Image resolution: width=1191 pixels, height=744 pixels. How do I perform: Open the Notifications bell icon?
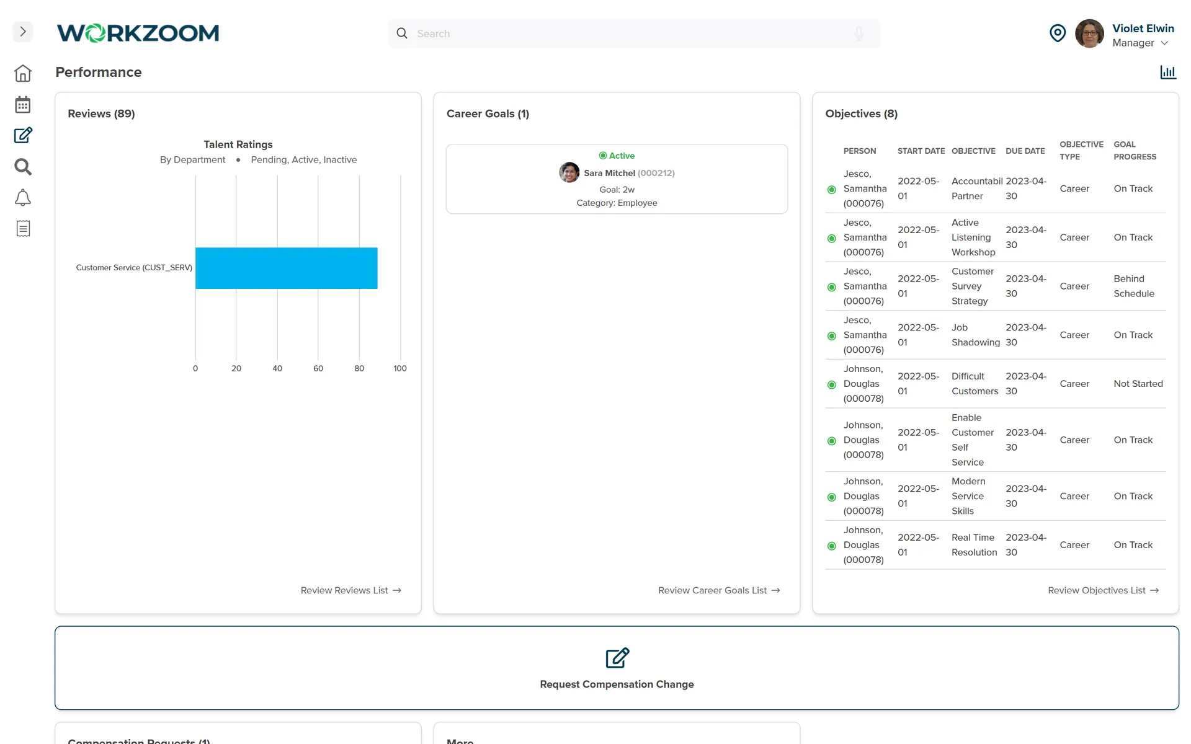click(x=23, y=198)
